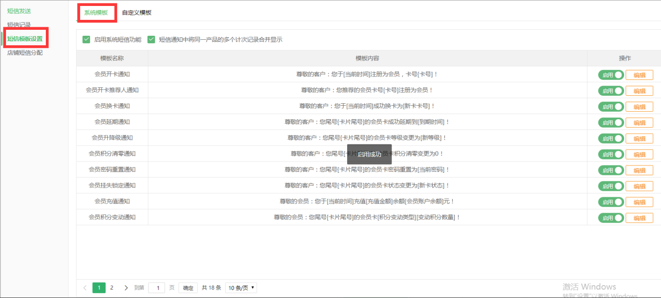Select the 系统模板 tab
The height and width of the screenshot is (298, 661).
[x=97, y=11]
